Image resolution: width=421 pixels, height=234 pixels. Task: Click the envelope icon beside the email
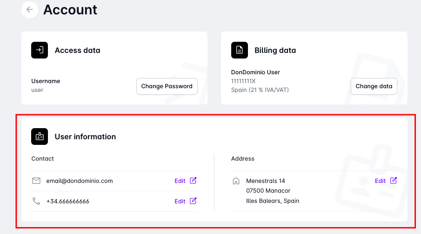point(36,181)
